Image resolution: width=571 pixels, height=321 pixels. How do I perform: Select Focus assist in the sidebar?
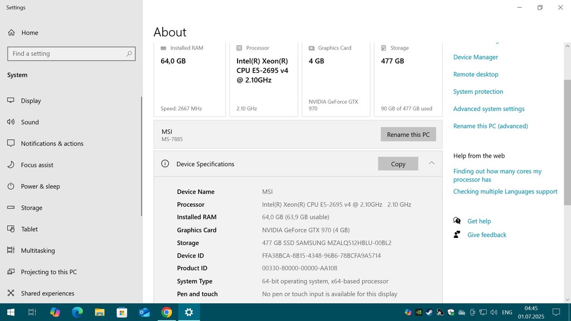[37, 165]
